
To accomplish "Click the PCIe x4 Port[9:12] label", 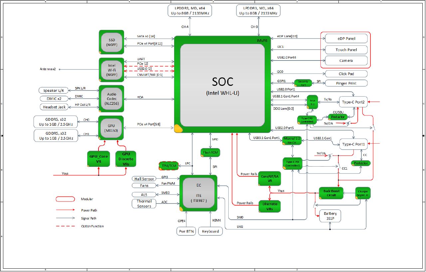I will click(149, 44).
